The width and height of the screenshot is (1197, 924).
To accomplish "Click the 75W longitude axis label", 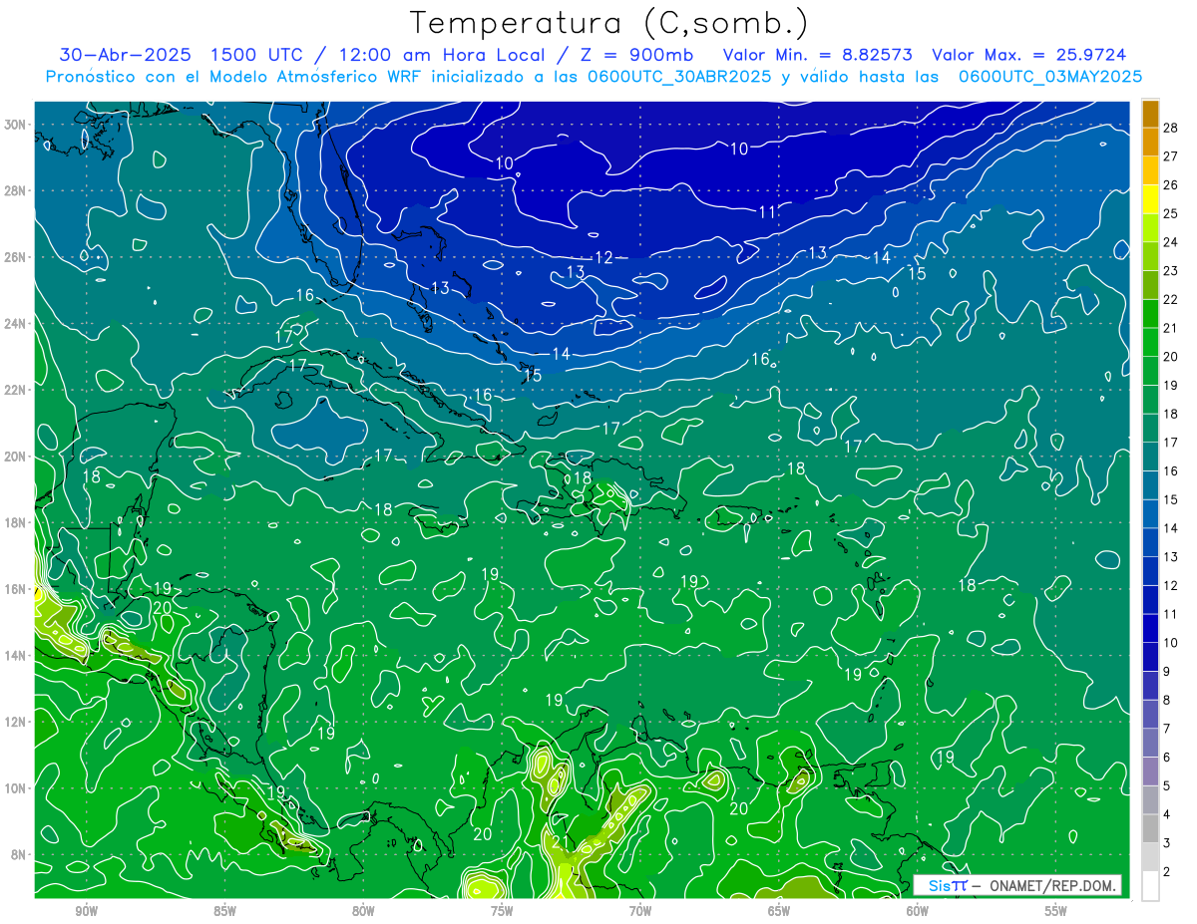I will pos(502,910).
